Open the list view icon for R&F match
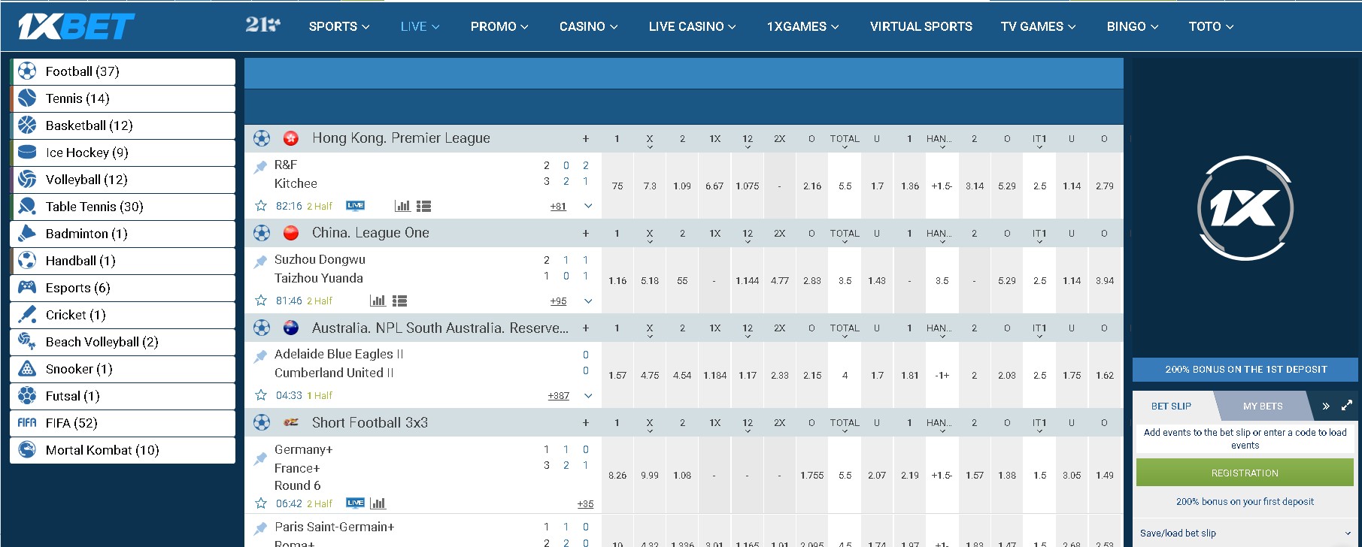This screenshot has height=547, width=1362. click(x=423, y=206)
